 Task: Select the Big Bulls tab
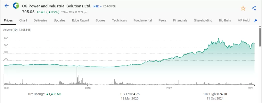(x=225, y=20)
